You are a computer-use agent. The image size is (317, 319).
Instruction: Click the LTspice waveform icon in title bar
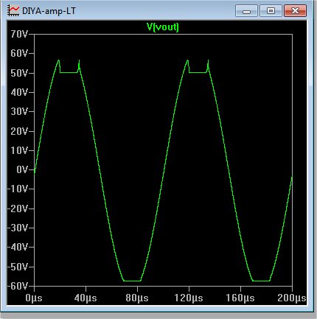pyautogui.click(x=13, y=10)
